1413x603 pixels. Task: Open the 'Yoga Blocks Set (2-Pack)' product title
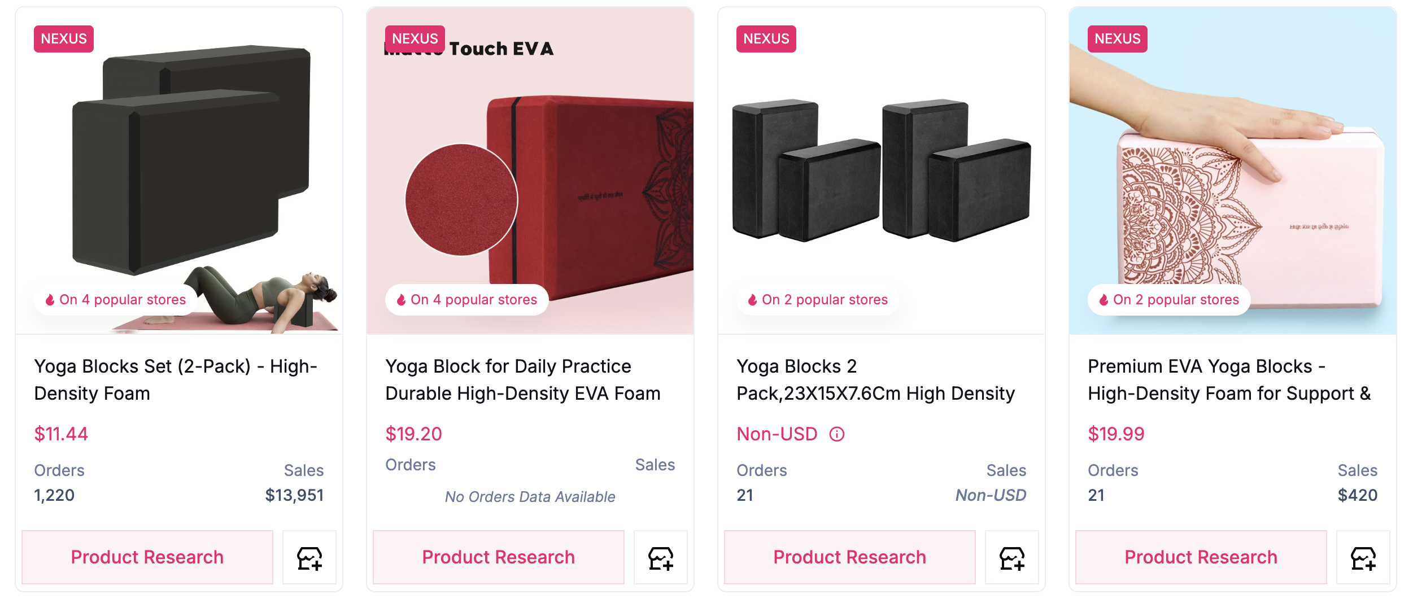click(x=176, y=380)
